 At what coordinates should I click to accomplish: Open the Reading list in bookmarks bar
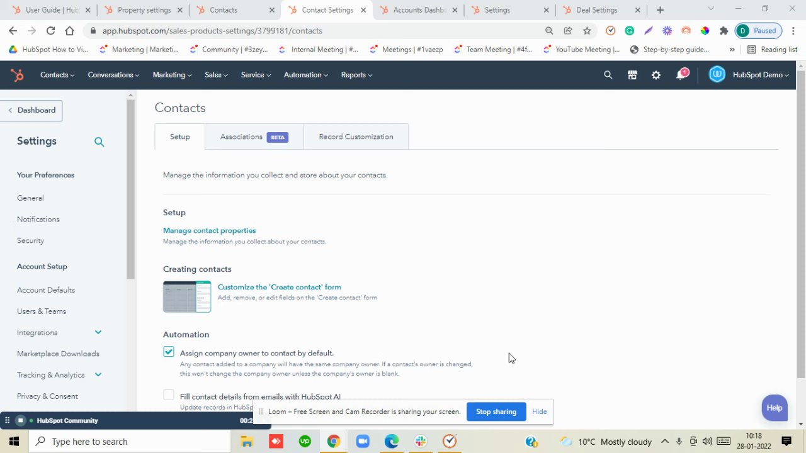pos(772,50)
